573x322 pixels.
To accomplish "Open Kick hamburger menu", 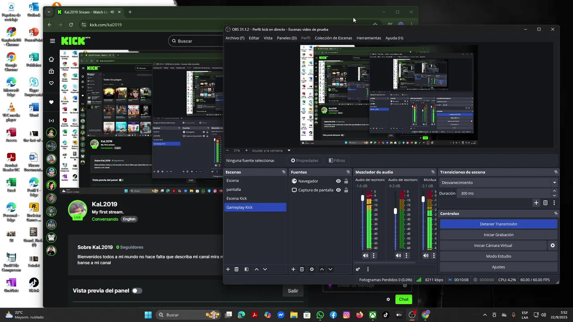I will click(52, 41).
